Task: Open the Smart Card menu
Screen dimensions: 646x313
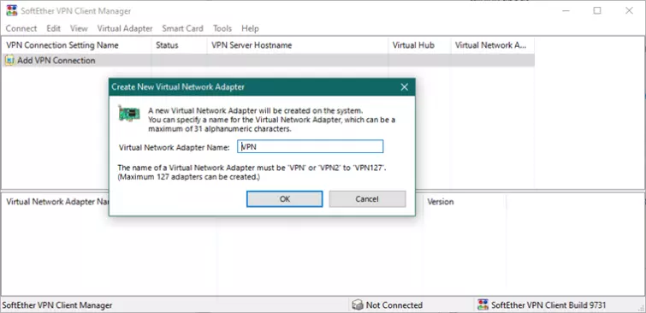Action: click(x=182, y=28)
